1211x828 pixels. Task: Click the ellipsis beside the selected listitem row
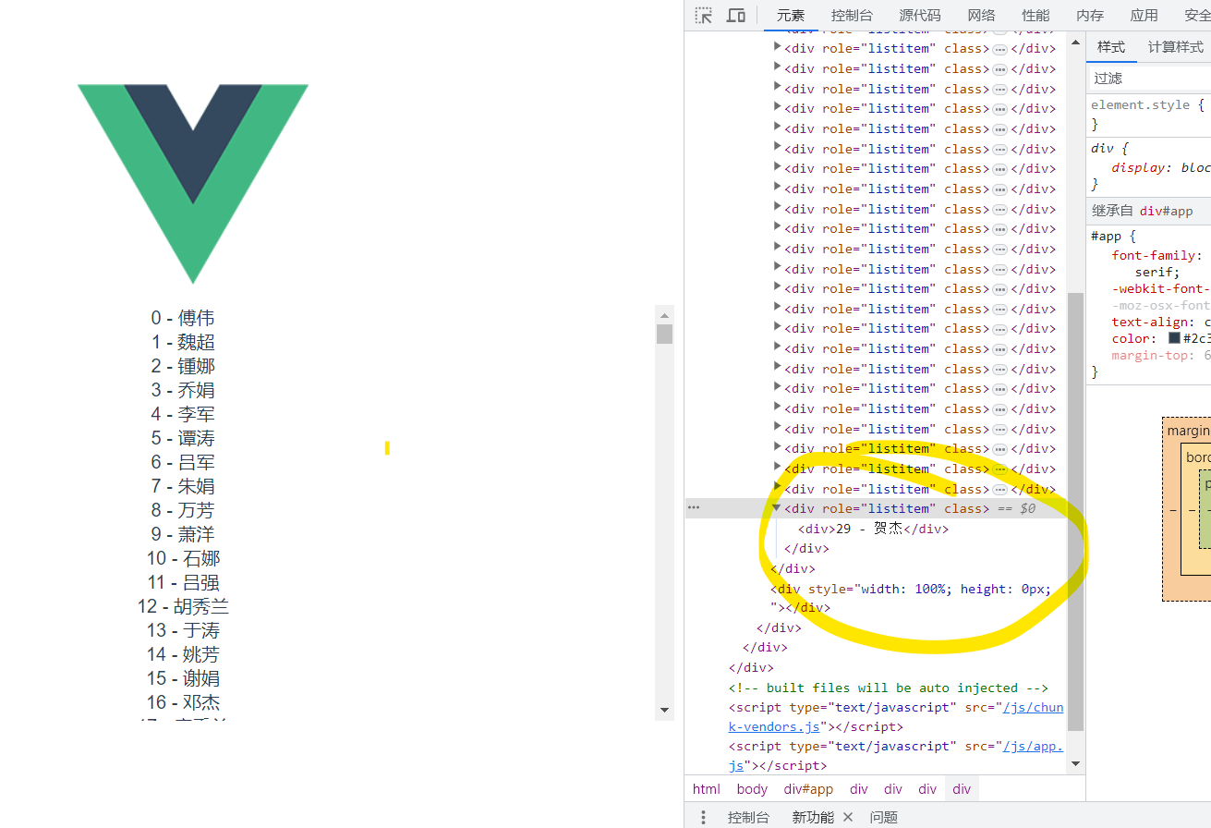click(x=693, y=508)
